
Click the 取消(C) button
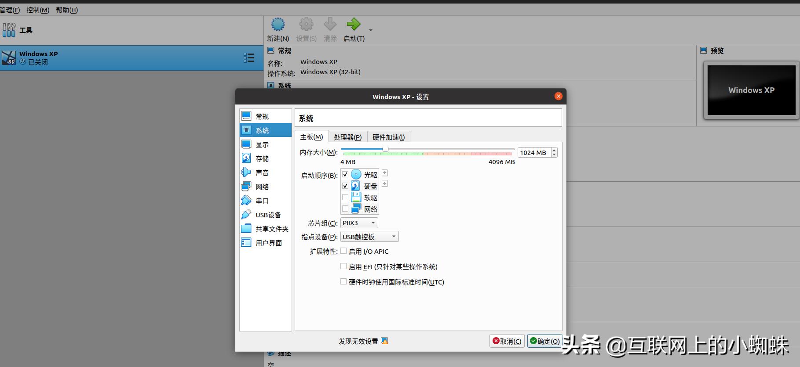point(507,341)
